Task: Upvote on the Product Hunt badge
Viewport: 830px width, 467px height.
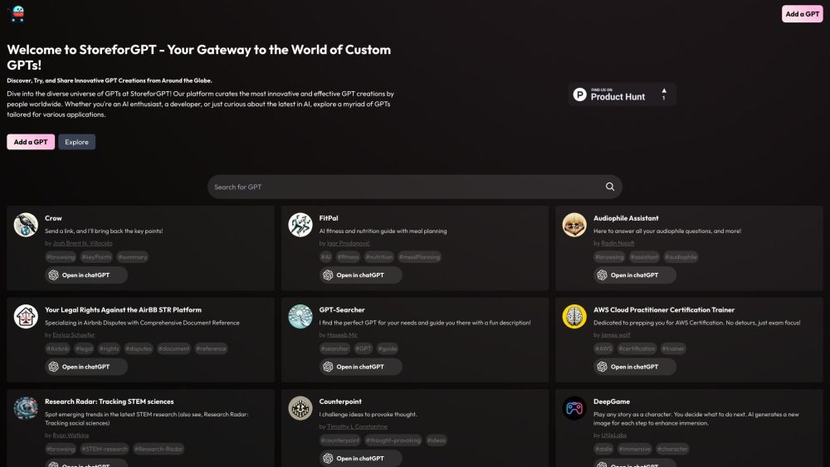Action: 663,94
